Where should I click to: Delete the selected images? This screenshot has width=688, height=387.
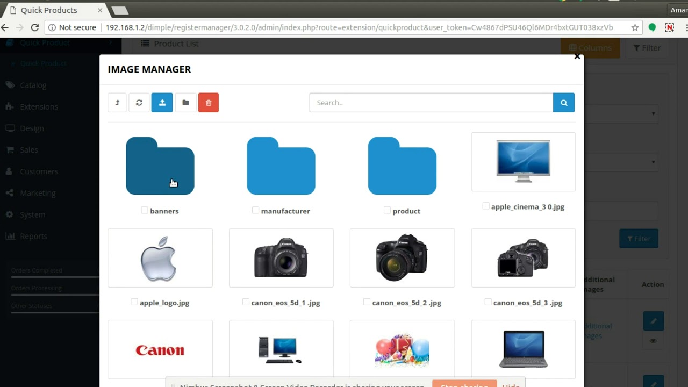(209, 102)
